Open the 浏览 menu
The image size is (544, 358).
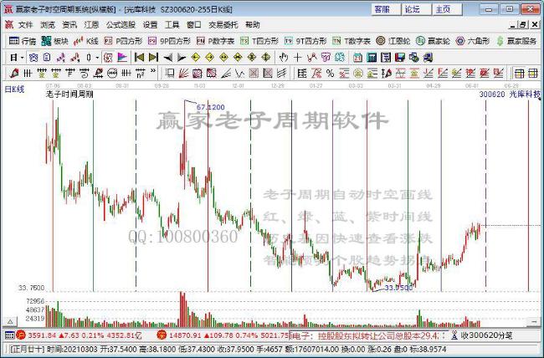pos(48,25)
